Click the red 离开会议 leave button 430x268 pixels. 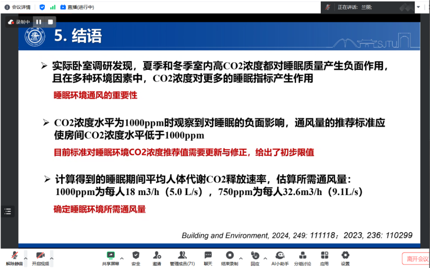click(415, 259)
